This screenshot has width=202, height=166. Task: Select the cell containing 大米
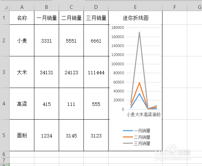tap(22, 72)
